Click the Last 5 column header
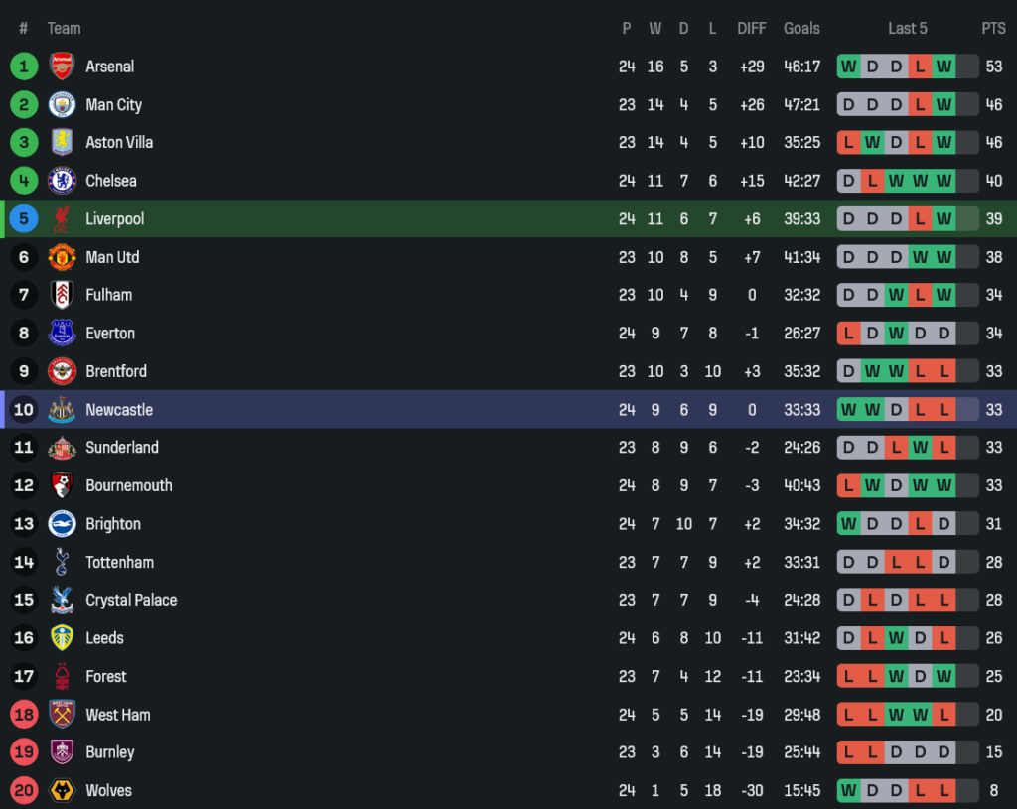Image resolution: width=1017 pixels, height=809 pixels. [908, 28]
